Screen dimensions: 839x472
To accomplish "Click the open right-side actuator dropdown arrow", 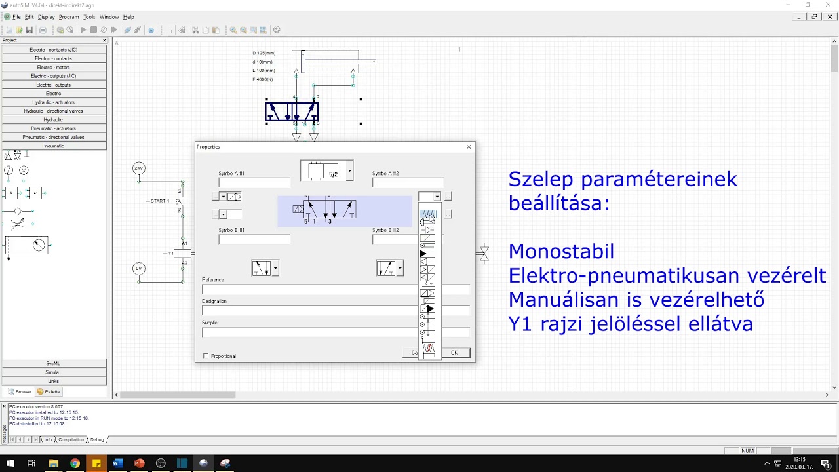I will pos(437,197).
